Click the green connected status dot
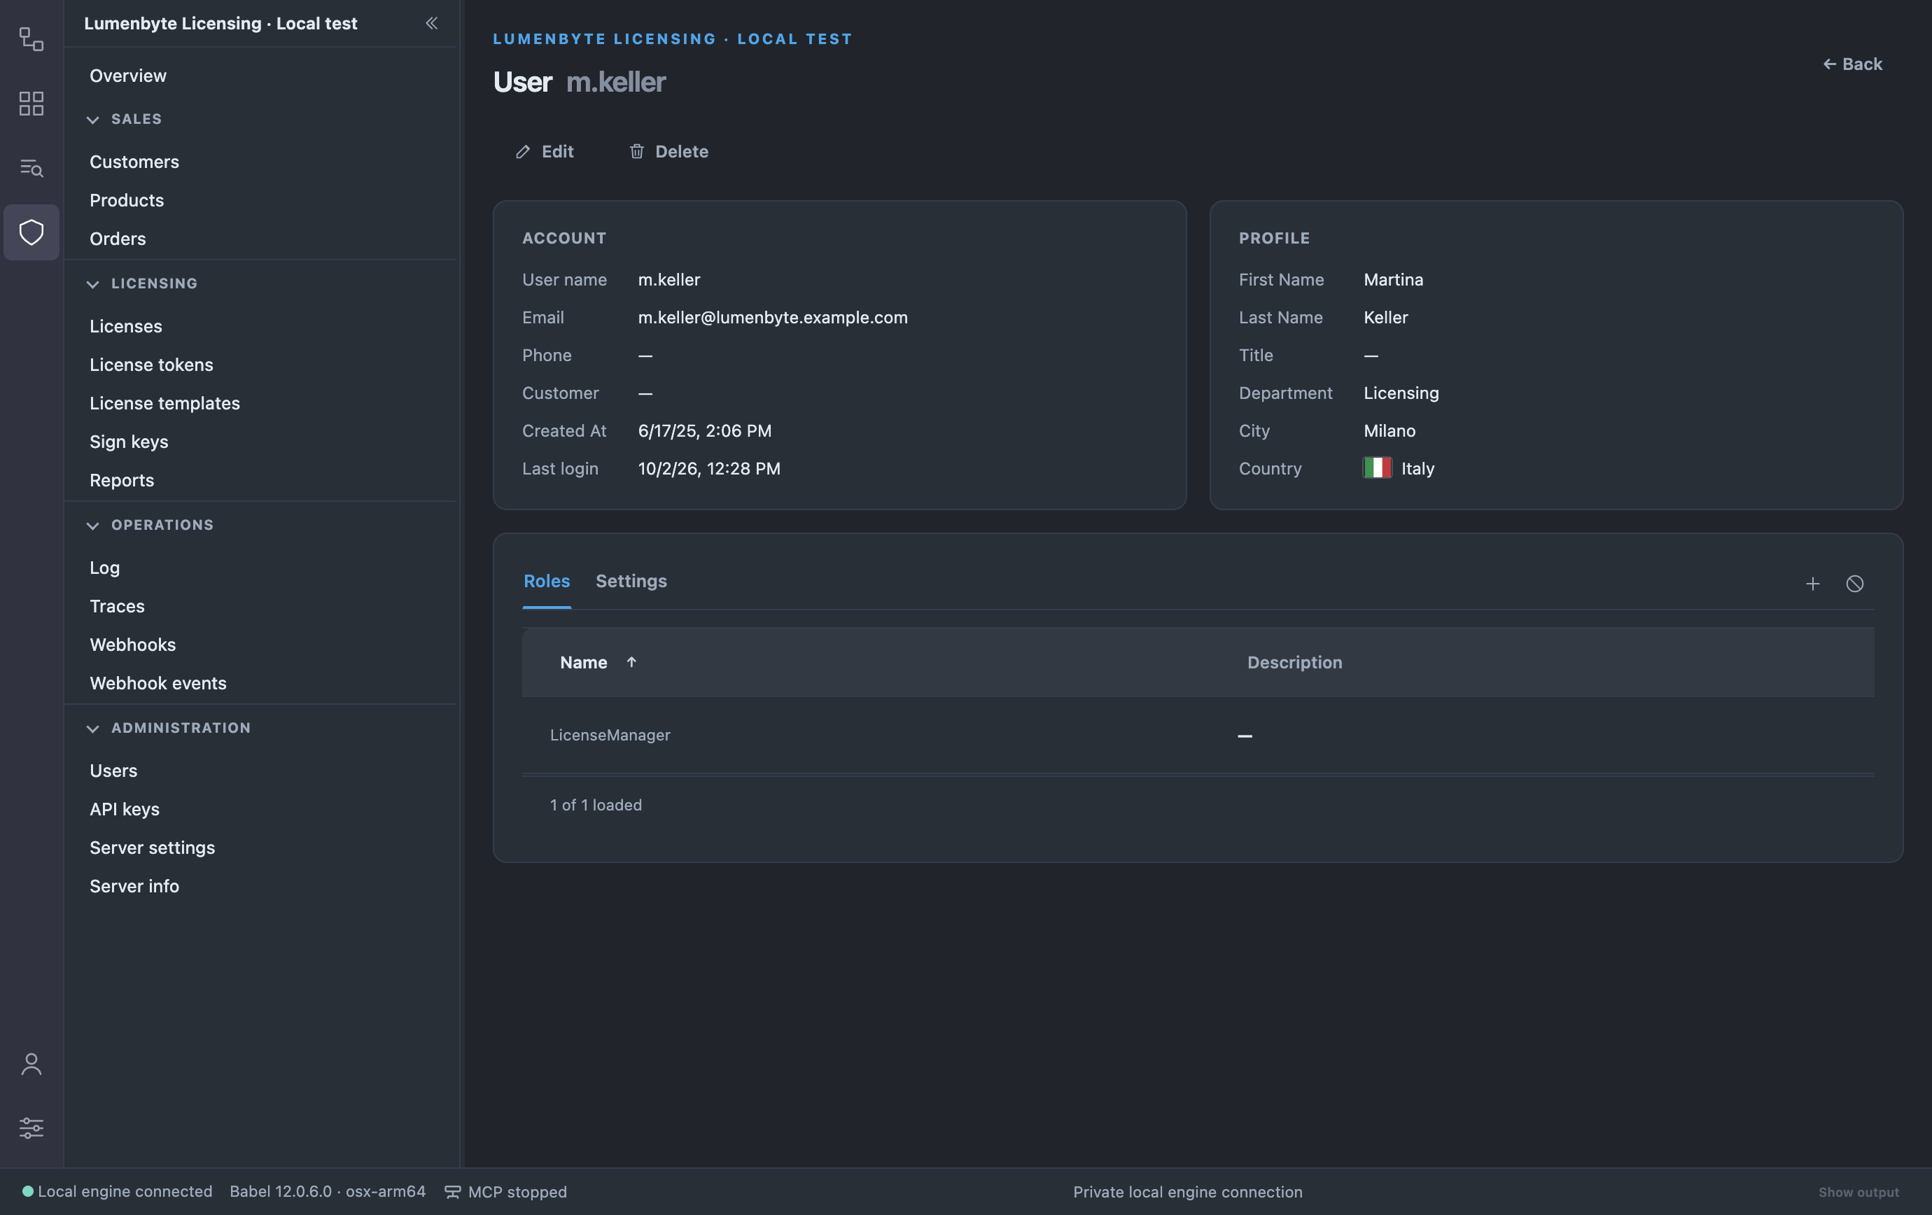Image resolution: width=1932 pixels, height=1215 pixels. (27, 1192)
